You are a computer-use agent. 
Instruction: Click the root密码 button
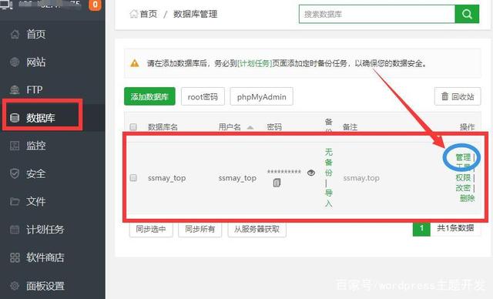click(x=203, y=96)
